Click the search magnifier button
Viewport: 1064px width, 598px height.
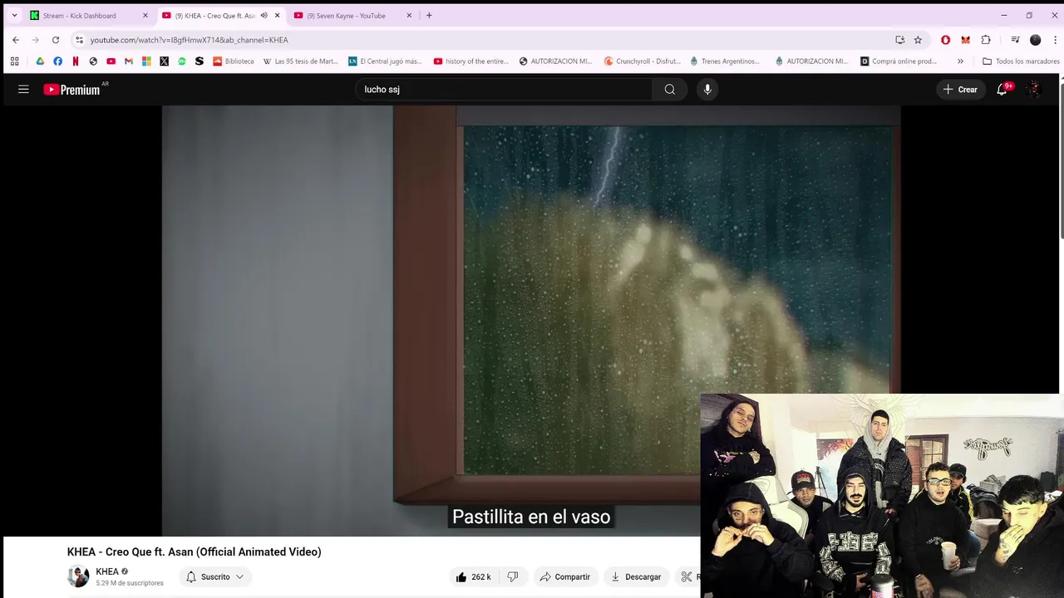click(x=670, y=90)
